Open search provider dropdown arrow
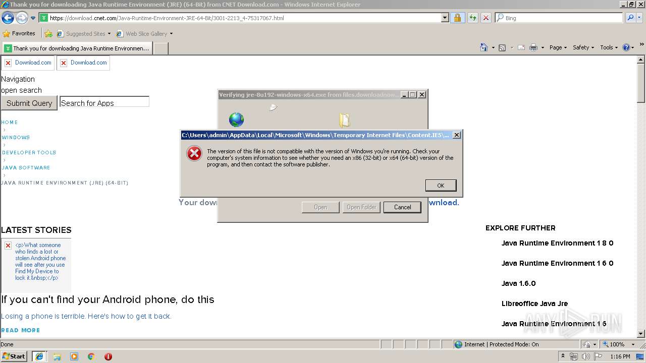 click(640, 18)
